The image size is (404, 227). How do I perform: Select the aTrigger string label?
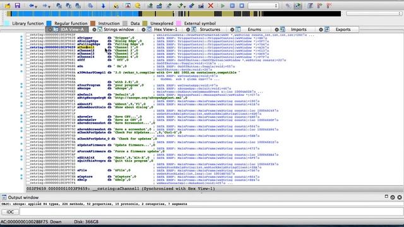coord(85,38)
